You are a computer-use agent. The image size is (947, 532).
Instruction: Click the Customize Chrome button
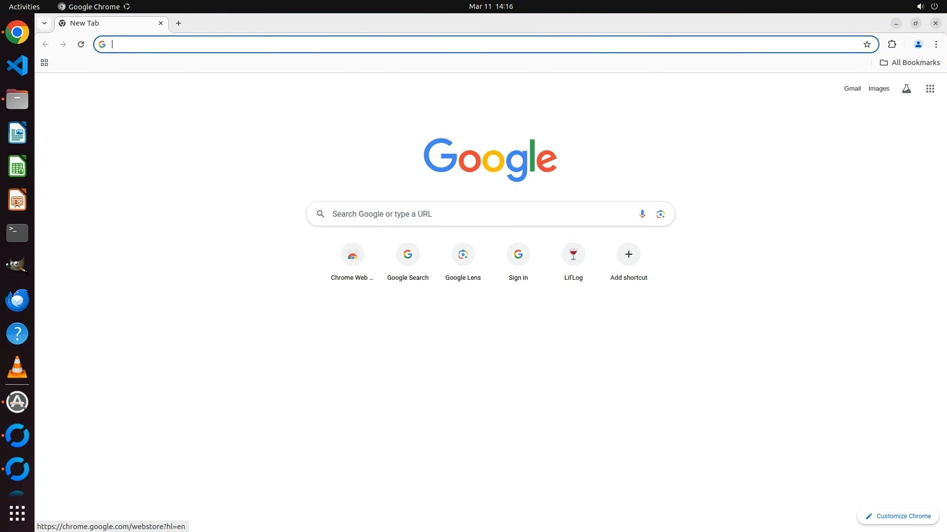coord(898,516)
